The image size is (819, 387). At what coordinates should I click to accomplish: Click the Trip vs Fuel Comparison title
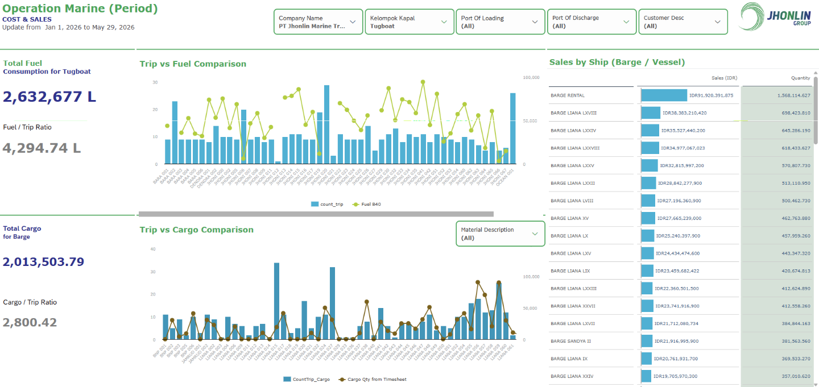(x=193, y=64)
